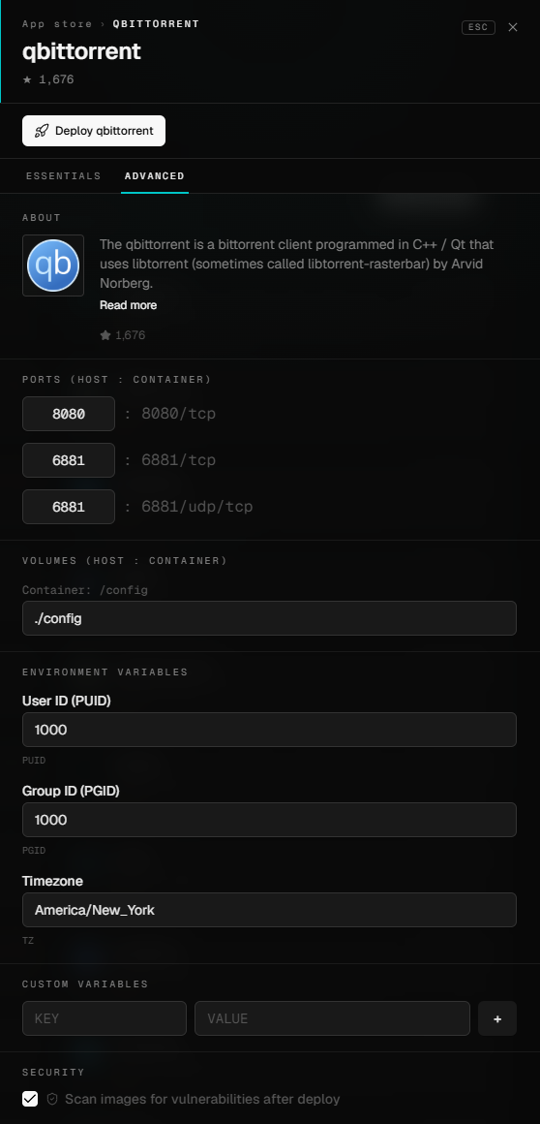
Task: Switch to the Essentials tab
Action: (64, 175)
